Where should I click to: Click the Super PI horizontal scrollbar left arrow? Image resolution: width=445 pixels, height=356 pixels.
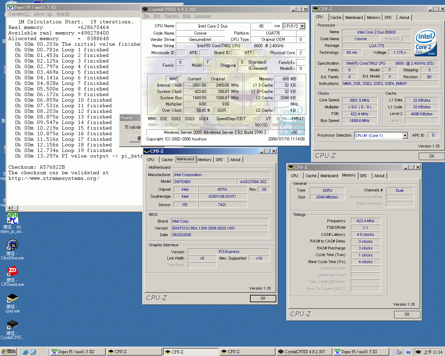[10, 208]
